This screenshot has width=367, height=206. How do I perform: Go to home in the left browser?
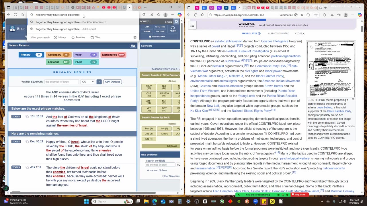(22, 15)
